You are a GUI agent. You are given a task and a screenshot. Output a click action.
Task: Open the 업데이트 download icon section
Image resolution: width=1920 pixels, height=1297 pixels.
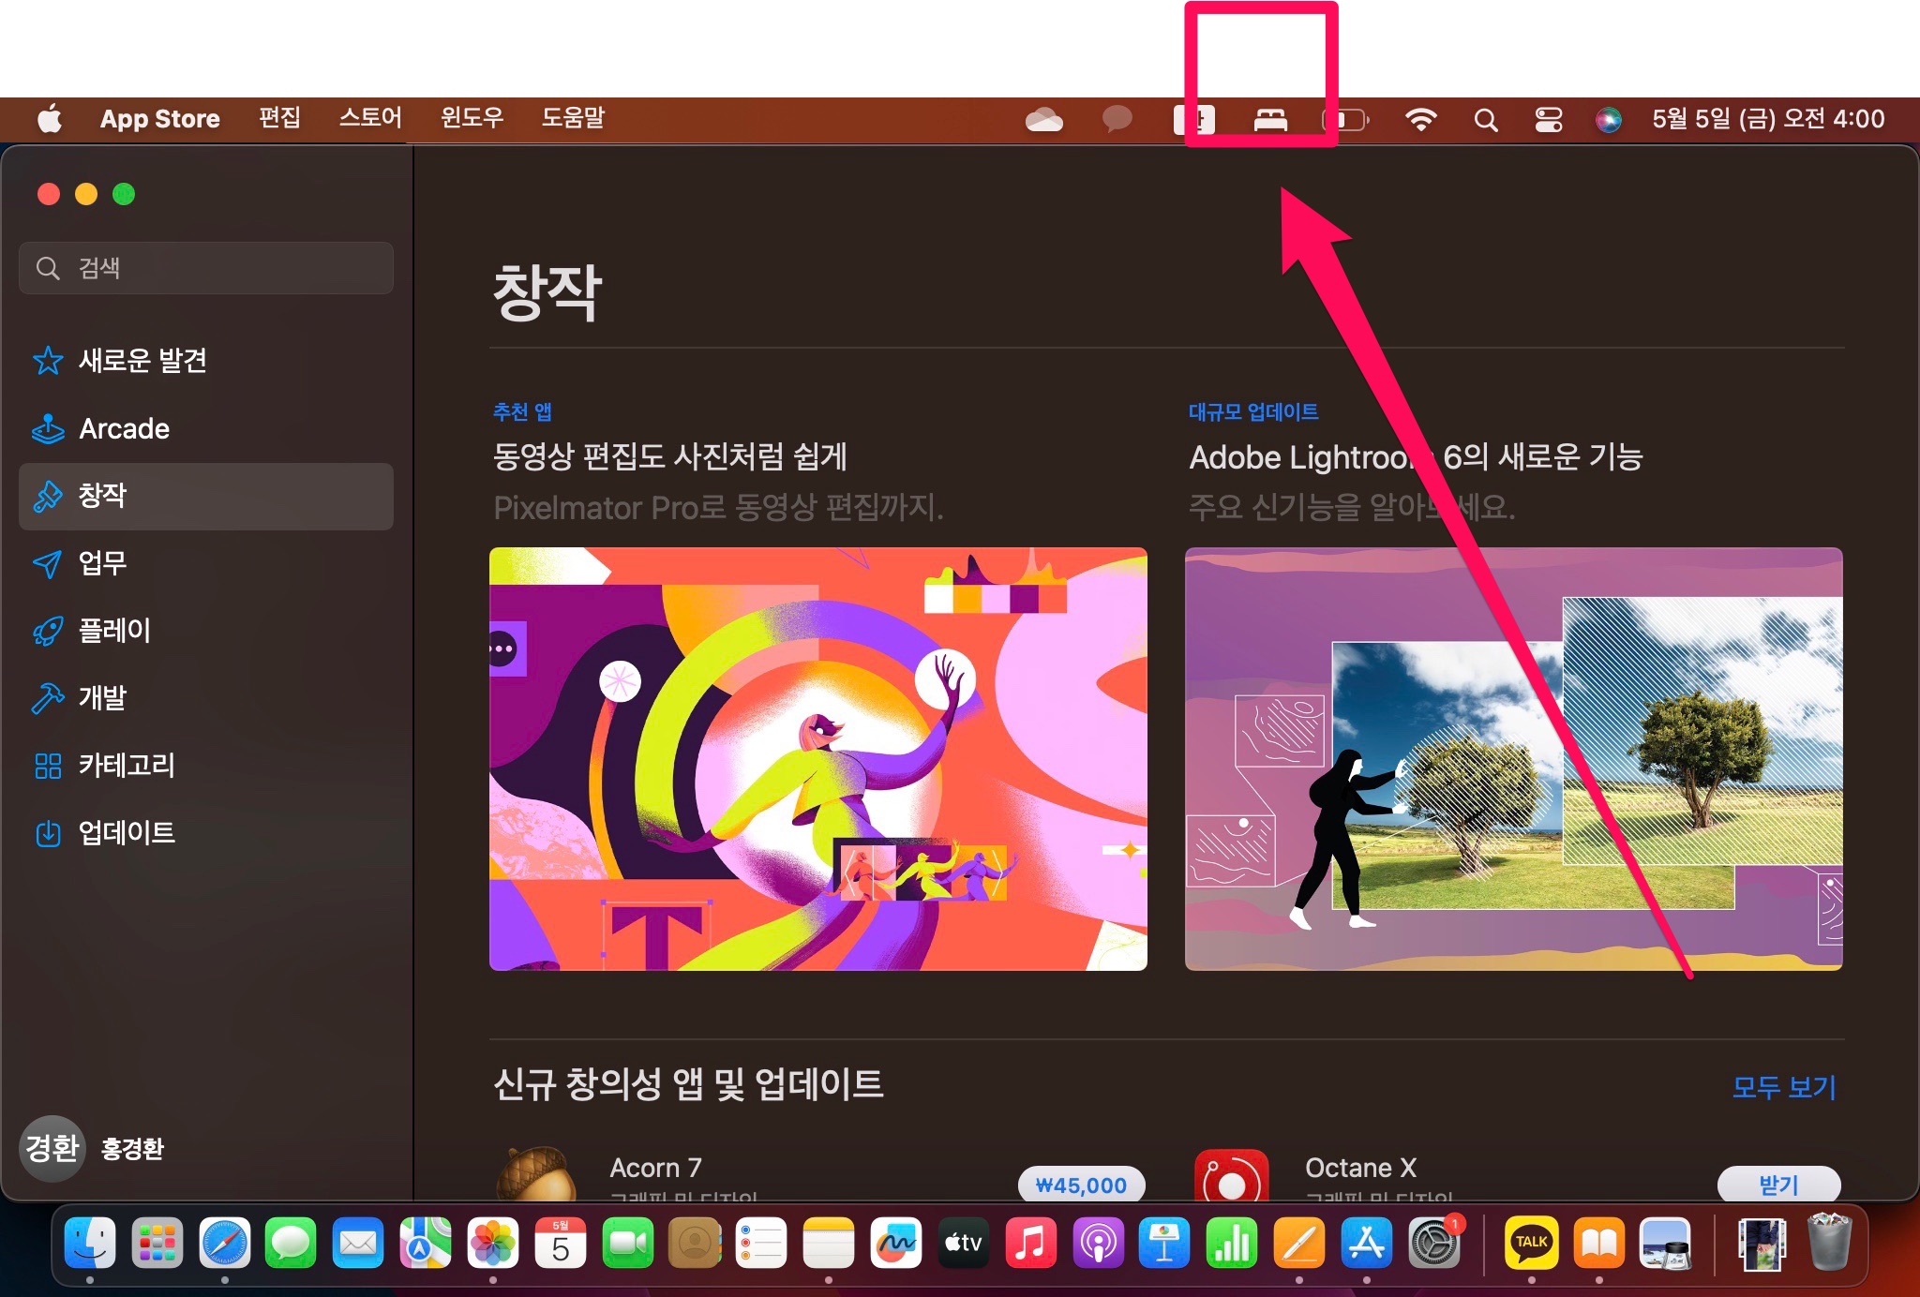point(48,833)
